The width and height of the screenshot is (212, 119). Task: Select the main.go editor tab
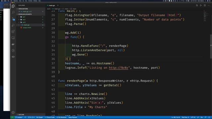tap(52, 5)
